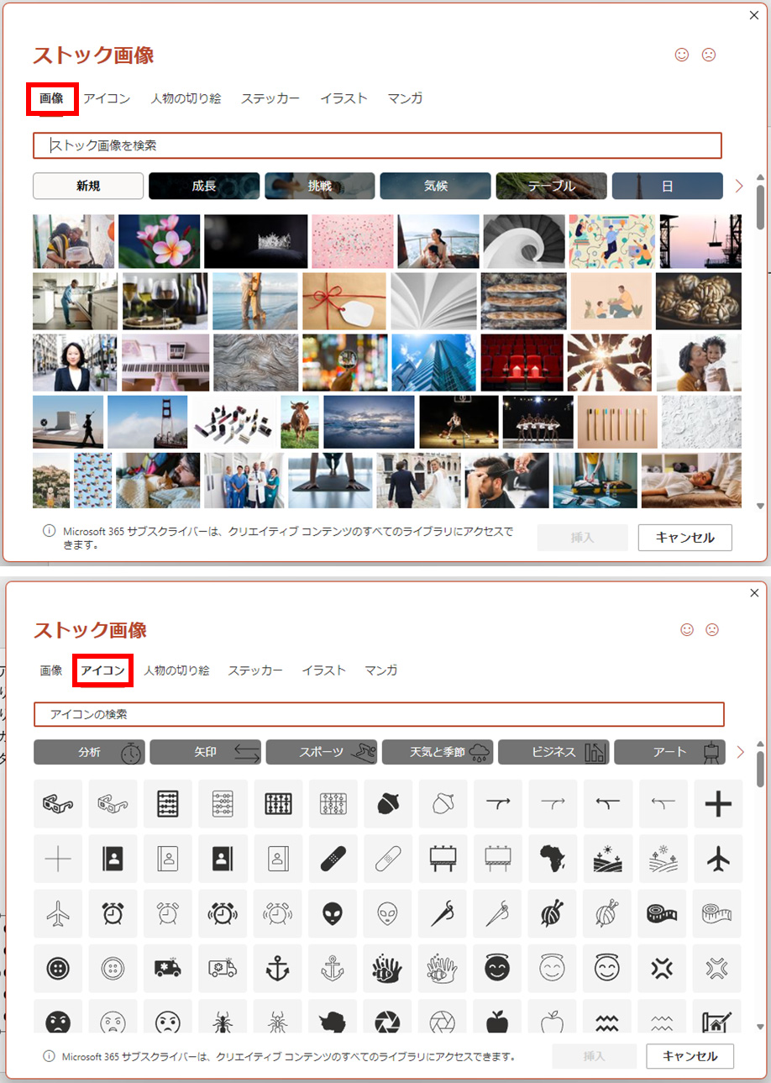Filter icons by アート category
Image resolution: width=771 pixels, height=1083 pixels.
pyautogui.click(x=669, y=752)
